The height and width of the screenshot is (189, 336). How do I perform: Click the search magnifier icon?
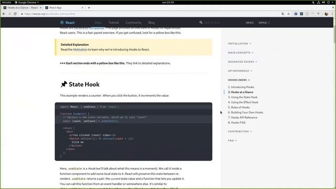tap(201, 22)
